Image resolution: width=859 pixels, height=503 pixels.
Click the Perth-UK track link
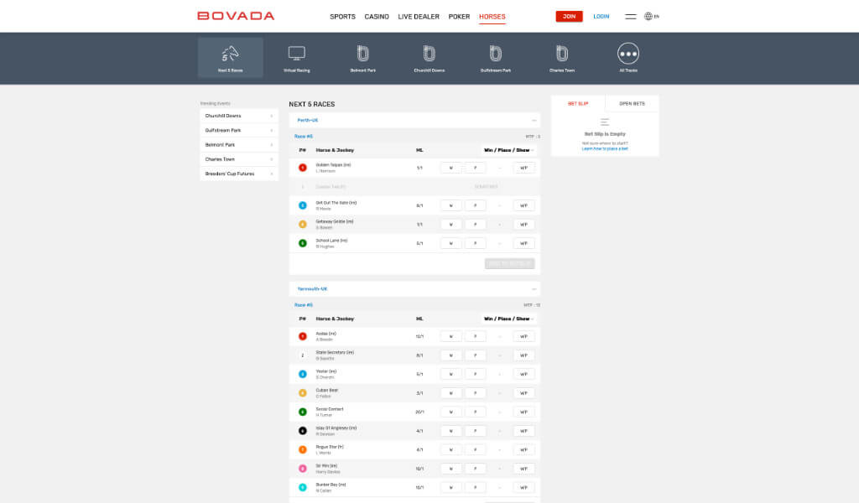tap(307, 121)
